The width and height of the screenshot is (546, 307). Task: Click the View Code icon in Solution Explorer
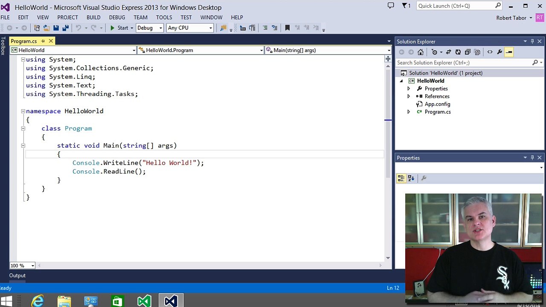[490, 52]
